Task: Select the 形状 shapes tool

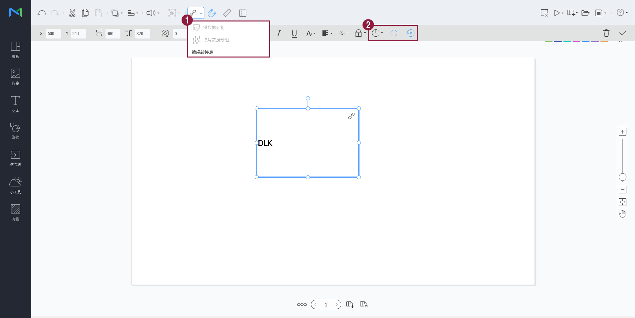Action: [x=15, y=131]
